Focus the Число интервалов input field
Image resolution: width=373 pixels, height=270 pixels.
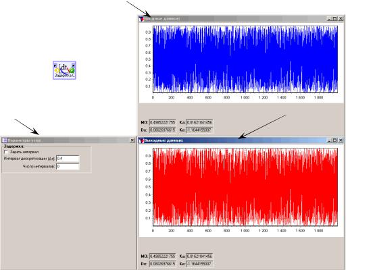coord(68,166)
